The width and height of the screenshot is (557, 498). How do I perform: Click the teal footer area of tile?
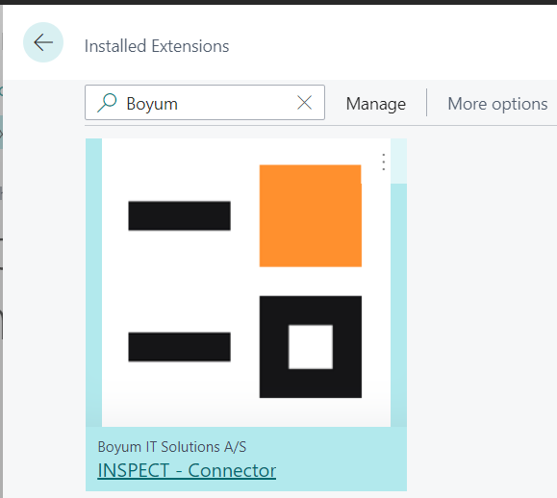(x=246, y=459)
